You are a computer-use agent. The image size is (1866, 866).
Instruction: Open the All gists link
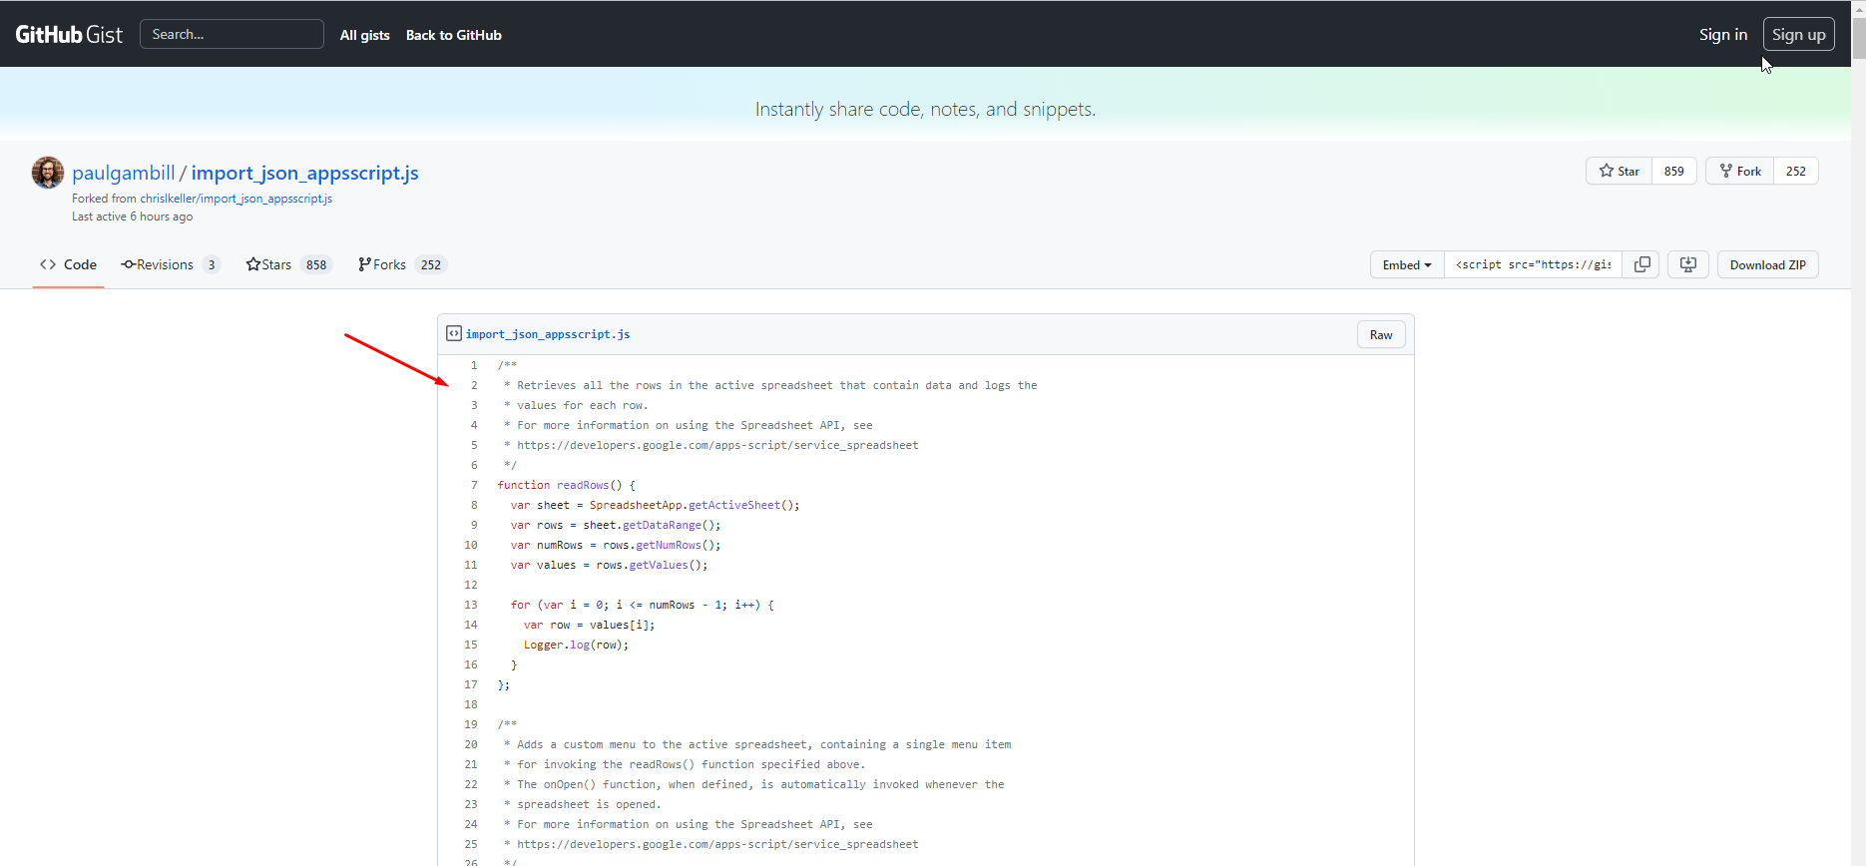pyautogui.click(x=364, y=35)
